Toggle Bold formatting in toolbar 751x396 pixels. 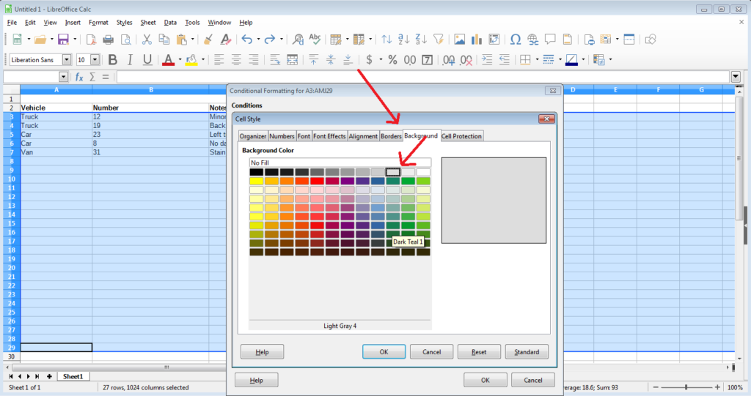click(x=112, y=60)
